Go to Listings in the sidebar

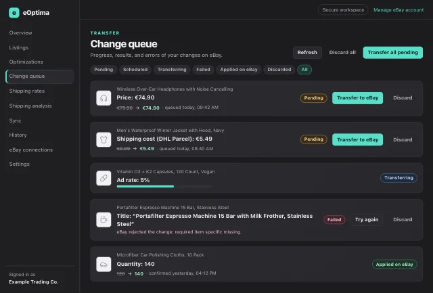click(19, 47)
